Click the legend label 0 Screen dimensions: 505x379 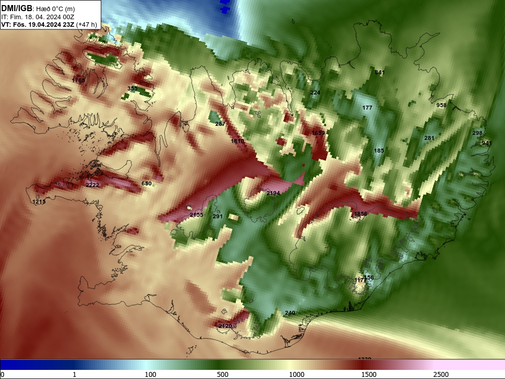[x=3, y=374]
